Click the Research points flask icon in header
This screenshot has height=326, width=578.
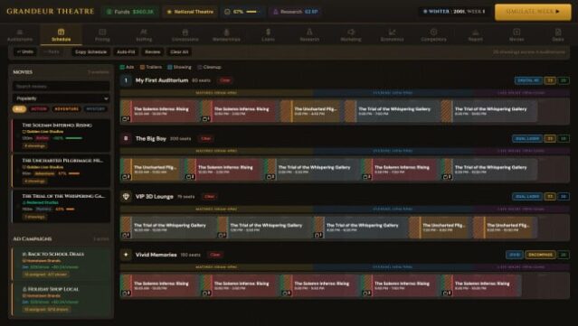275,12
